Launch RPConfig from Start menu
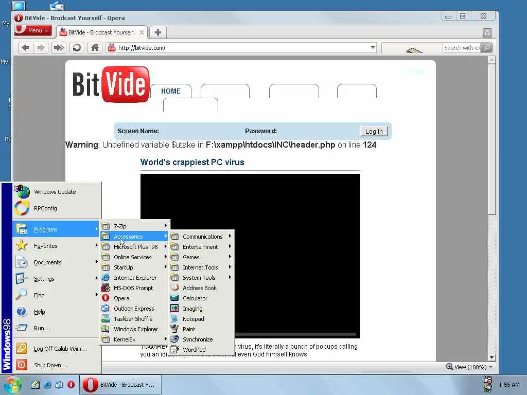This screenshot has width=527, height=395. pyautogui.click(x=57, y=208)
